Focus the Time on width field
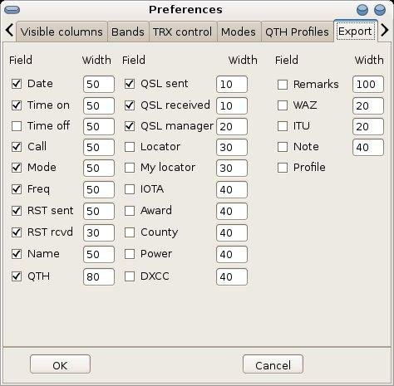The height and width of the screenshot is (386, 394). pyautogui.click(x=99, y=105)
